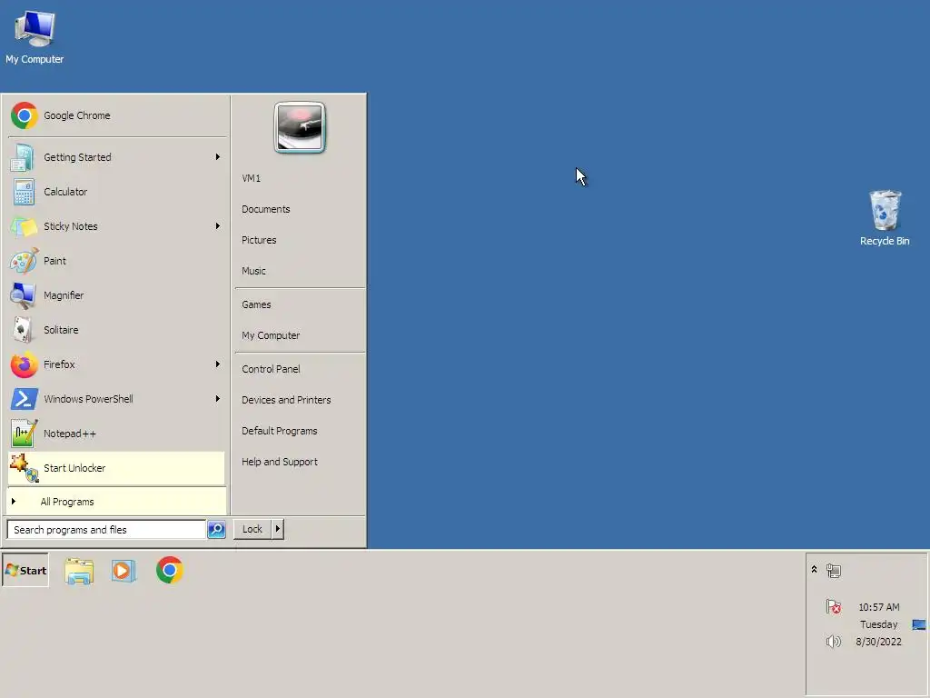Viewport: 930px width, 698px height.
Task: Select the Recycle Bin desktop icon
Action: coord(885,218)
